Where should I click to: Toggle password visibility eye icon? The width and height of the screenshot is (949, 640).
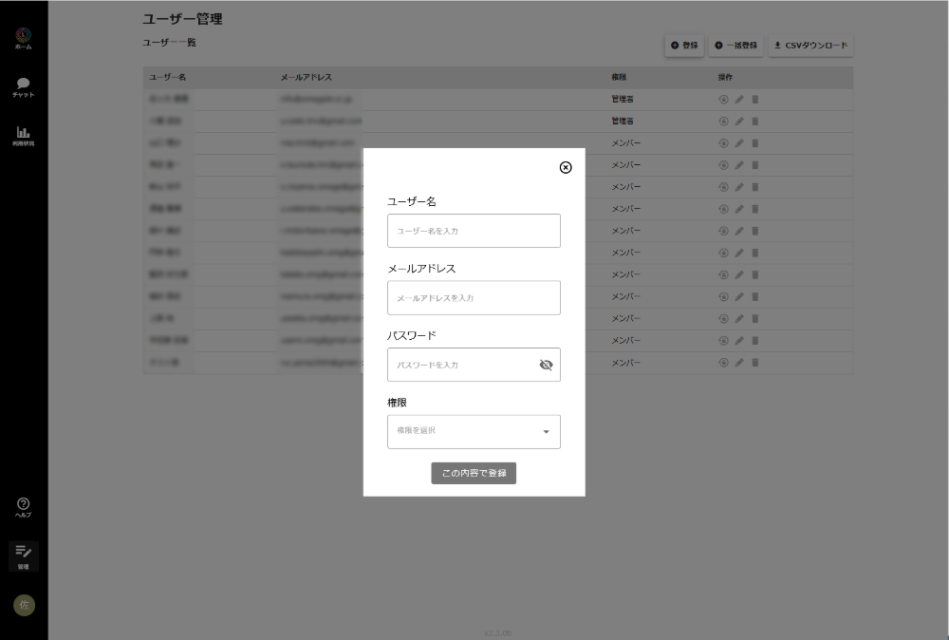point(546,365)
